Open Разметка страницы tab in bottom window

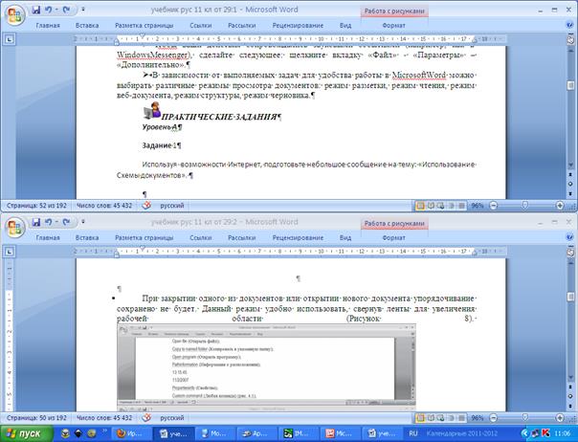tap(144, 238)
